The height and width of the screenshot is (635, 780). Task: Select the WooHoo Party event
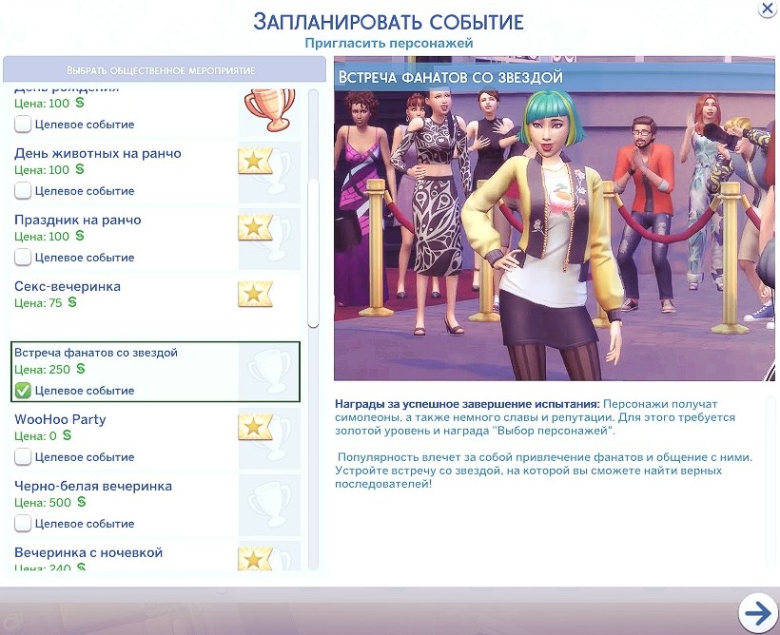pyautogui.click(x=156, y=438)
